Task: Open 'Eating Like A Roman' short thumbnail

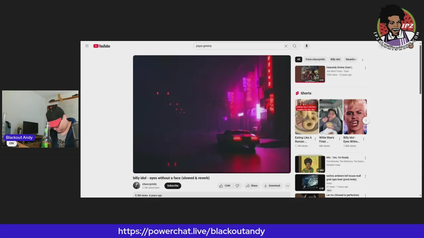Action: [x=307, y=117]
